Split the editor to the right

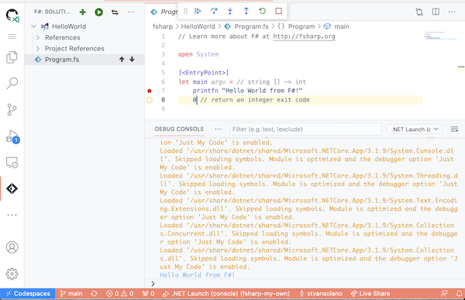pos(436,12)
